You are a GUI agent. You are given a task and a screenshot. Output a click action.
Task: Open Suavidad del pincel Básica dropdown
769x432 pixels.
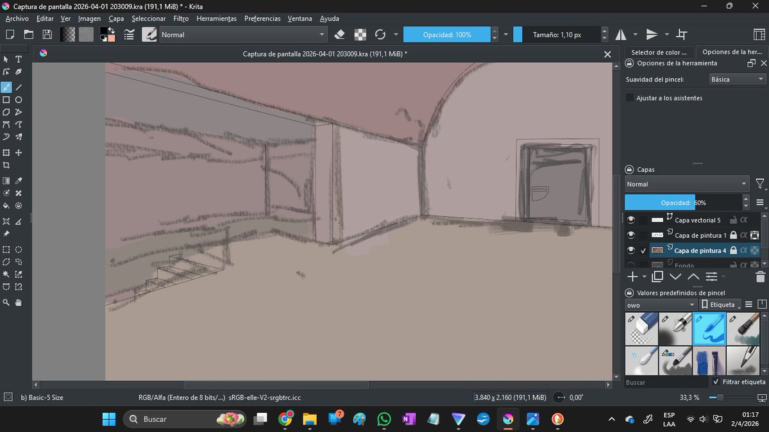pyautogui.click(x=737, y=79)
